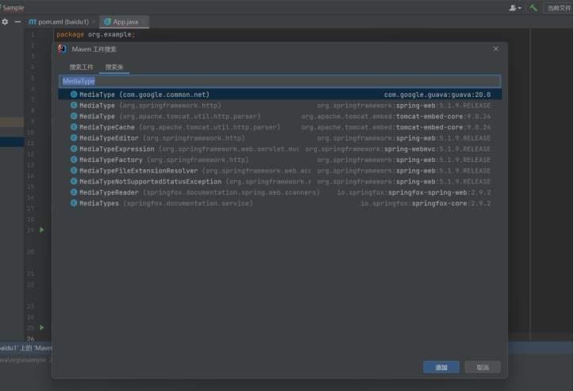Click class icon beside MediaTypeNotSupportedStatusException
The width and height of the screenshot is (574, 391).
[74, 181]
